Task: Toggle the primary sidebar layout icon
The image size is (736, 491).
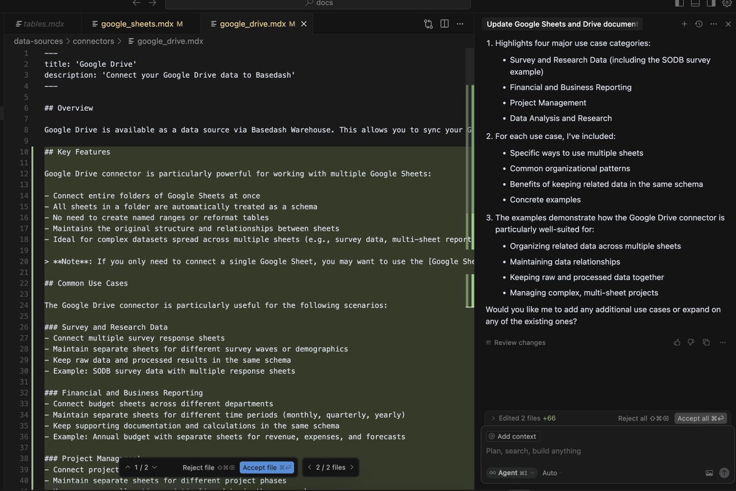Action: [x=680, y=3]
